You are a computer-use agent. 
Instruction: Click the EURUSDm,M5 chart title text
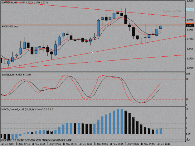pyautogui.click(x=9, y=2)
